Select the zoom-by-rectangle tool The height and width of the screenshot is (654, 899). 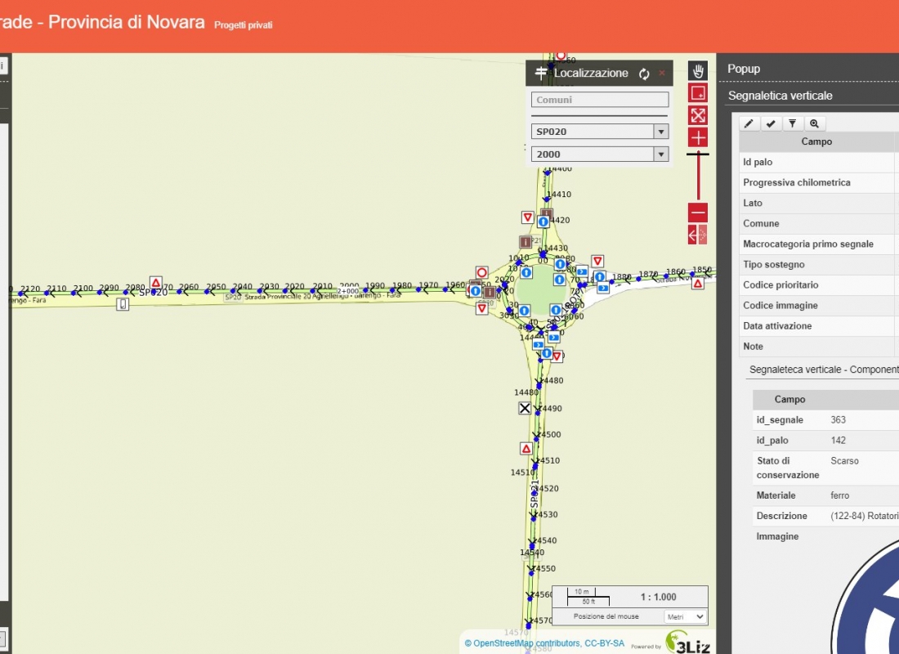click(x=698, y=93)
